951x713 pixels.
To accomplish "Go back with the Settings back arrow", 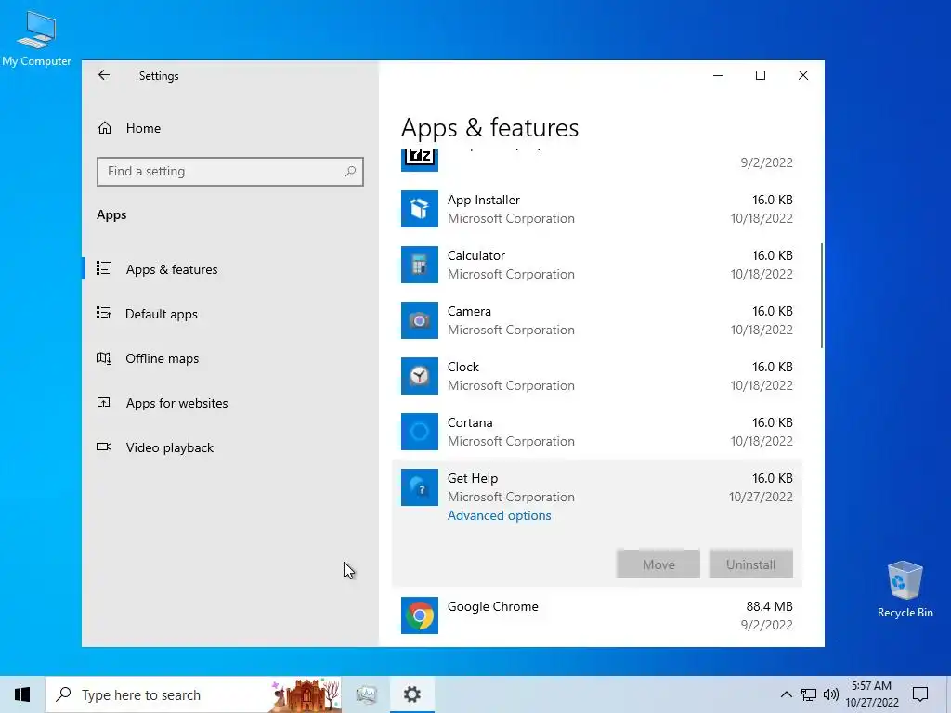I will (x=104, y=75).
